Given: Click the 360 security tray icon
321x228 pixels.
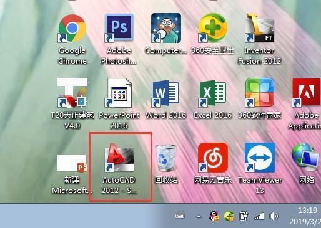Looking at the screenshot, I should pyautogui.click(x=229, y=216).
